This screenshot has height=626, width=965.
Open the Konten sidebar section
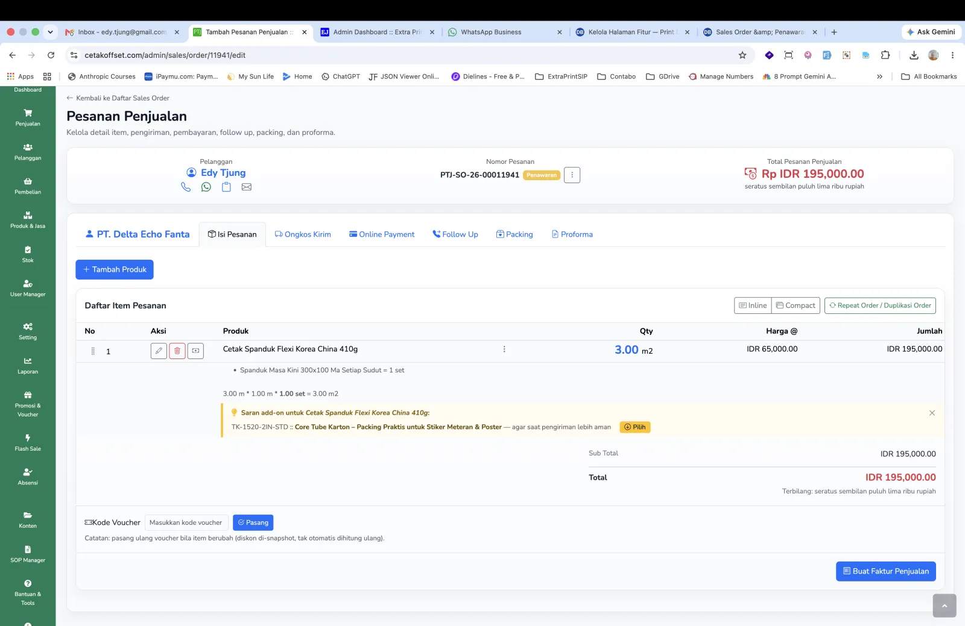pos(28,520)
